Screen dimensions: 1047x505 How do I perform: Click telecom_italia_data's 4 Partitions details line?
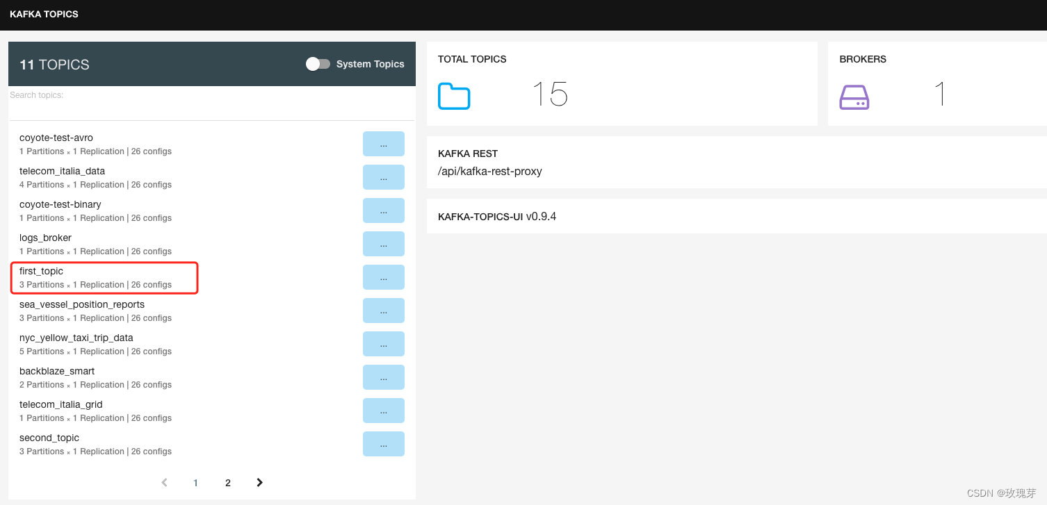coord(95,185)
